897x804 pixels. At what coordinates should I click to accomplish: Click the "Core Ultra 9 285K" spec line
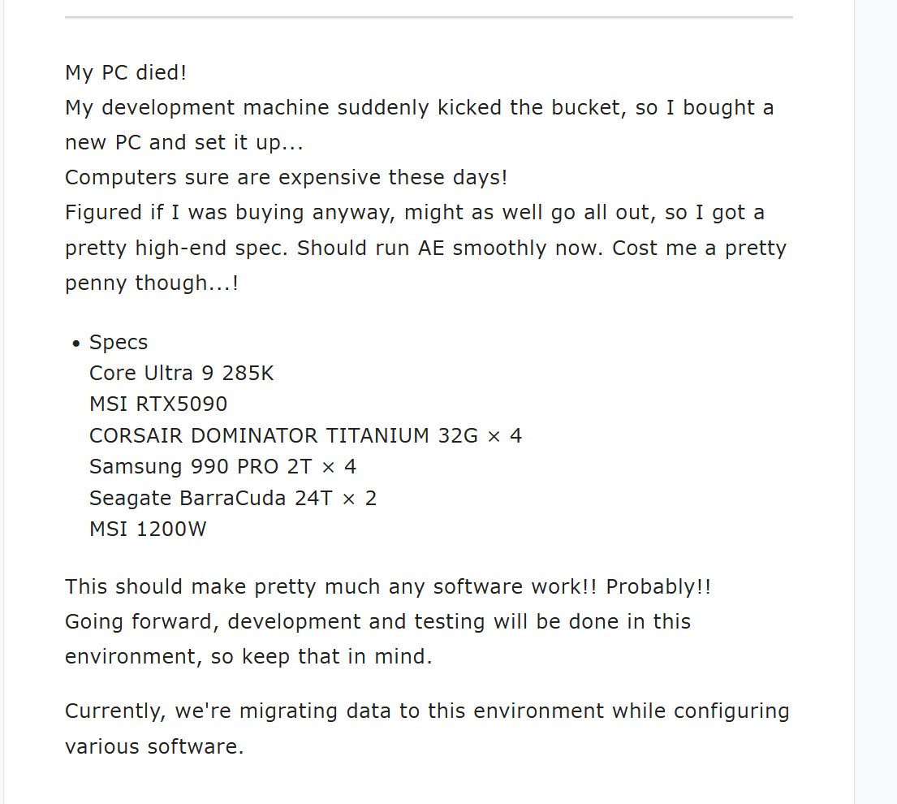pos(182,373)
